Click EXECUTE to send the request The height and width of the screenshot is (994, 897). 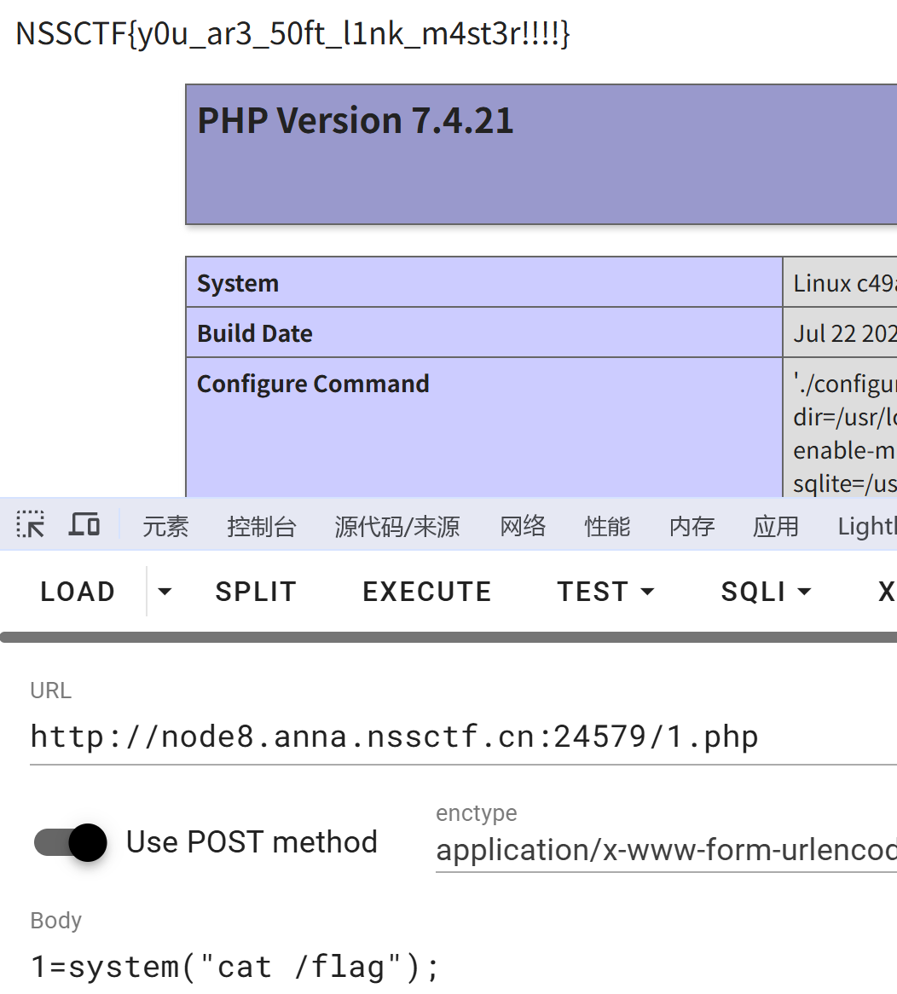(x=426, y=592)
